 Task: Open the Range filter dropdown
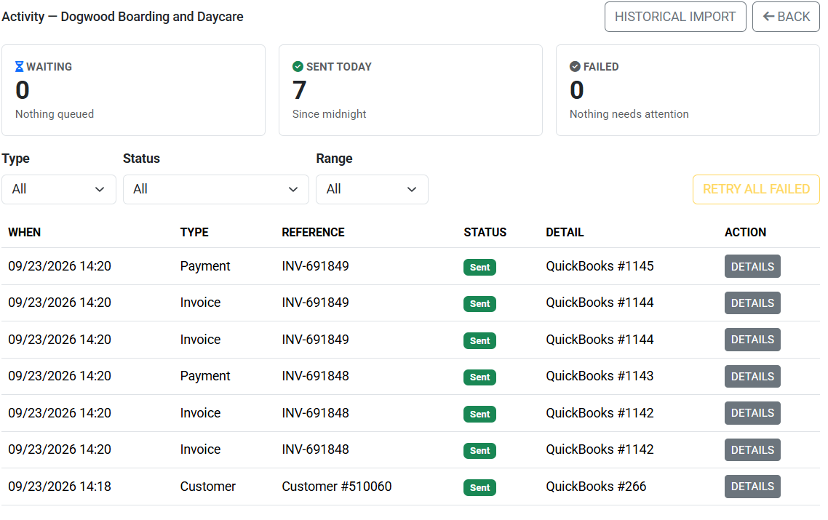click(373, 190)
